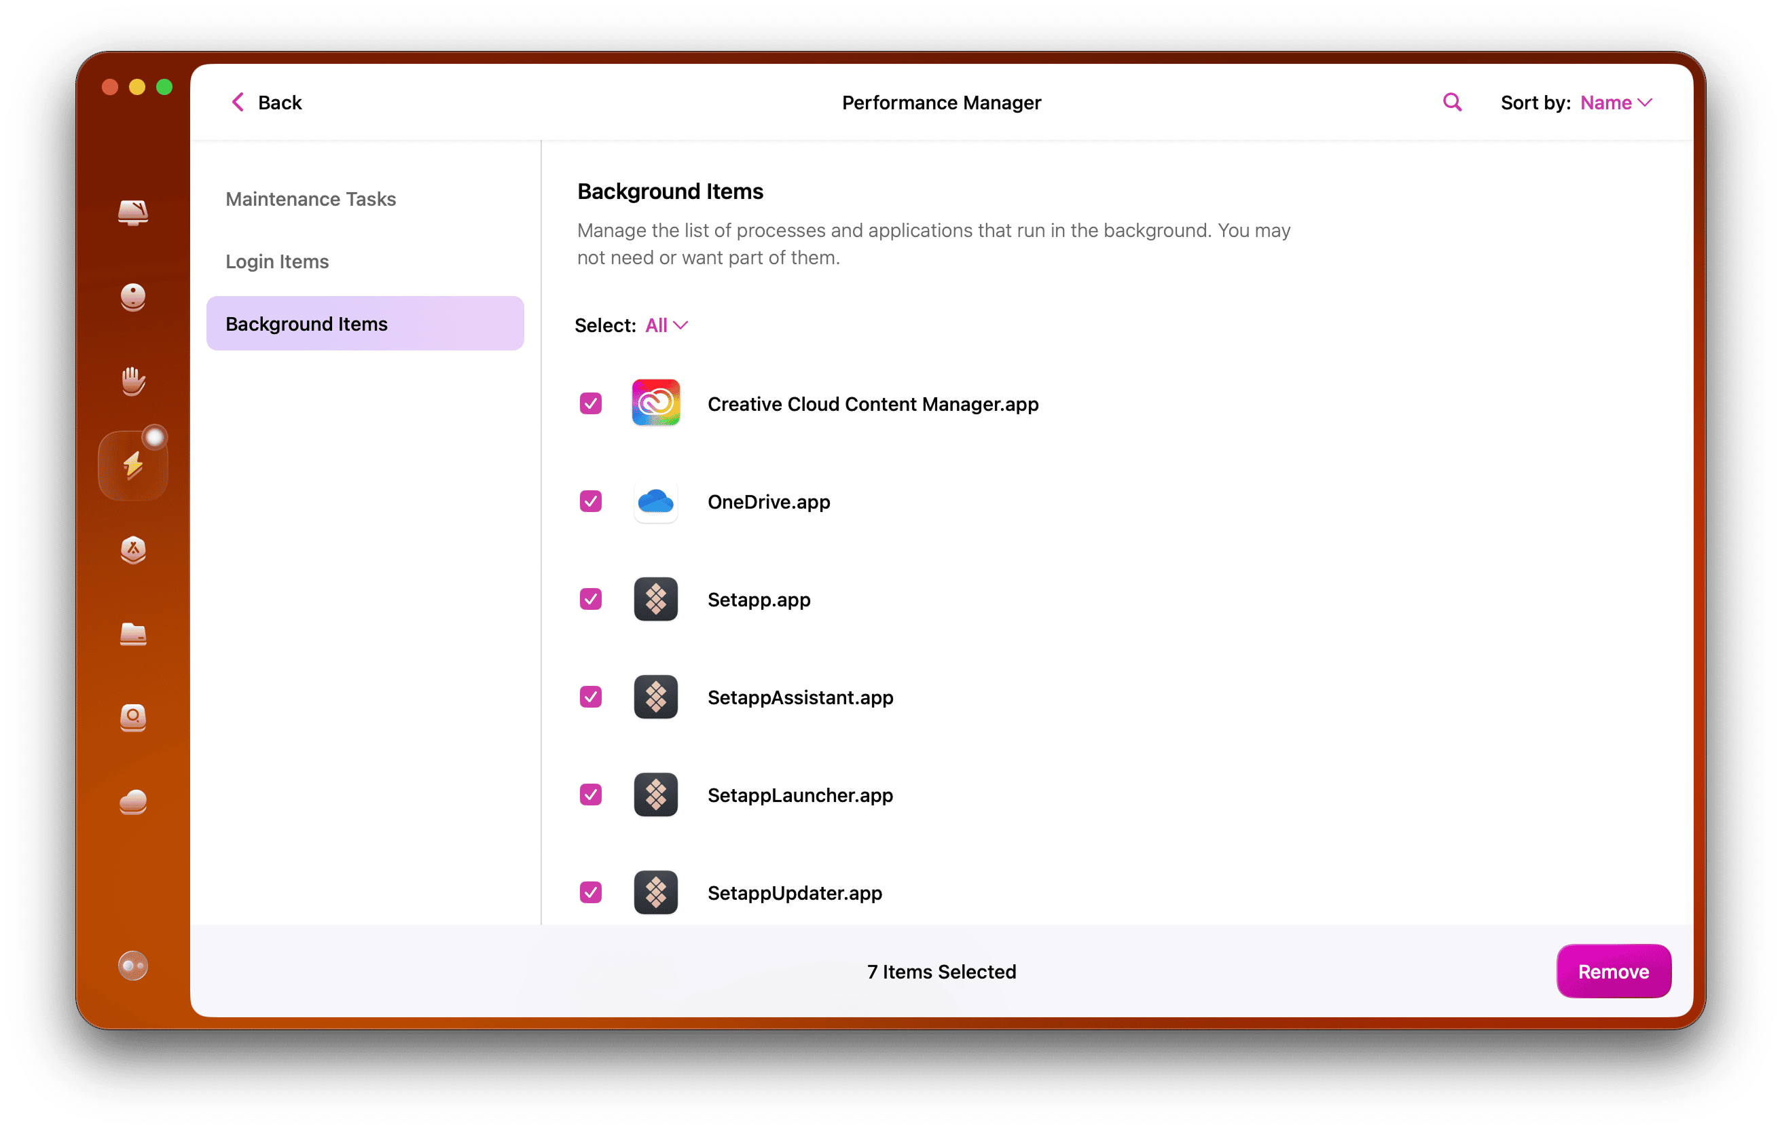Deselect SetappUpdater.app checkbox
The image size is (1782, 1130).
589,892
